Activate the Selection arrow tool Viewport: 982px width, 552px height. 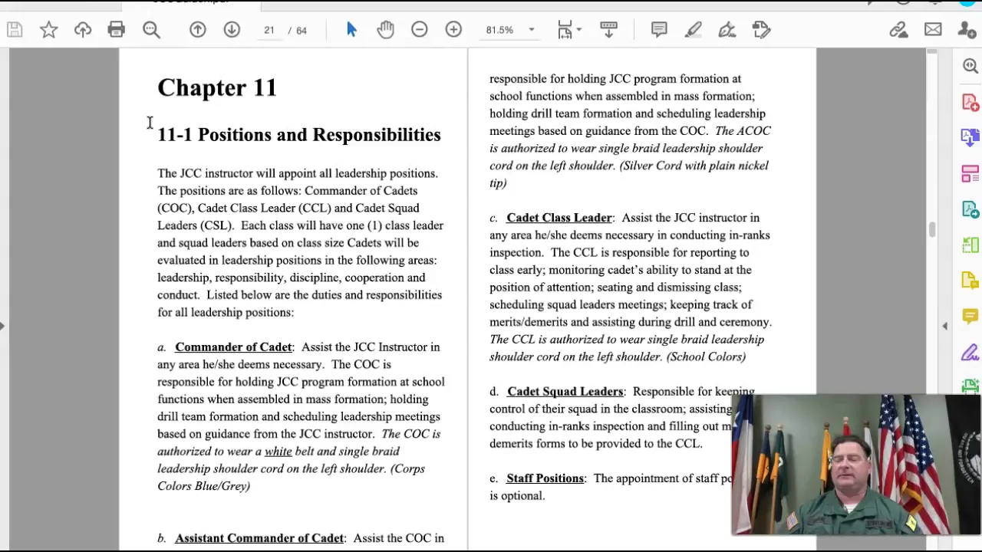click(351, 30)
